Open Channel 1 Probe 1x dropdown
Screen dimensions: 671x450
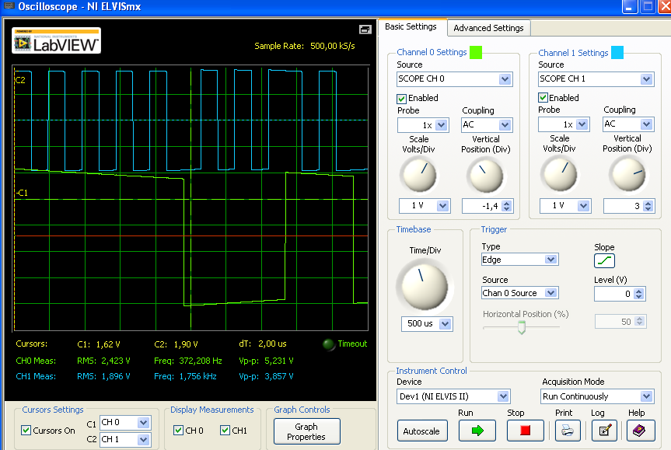coord(564,124)
